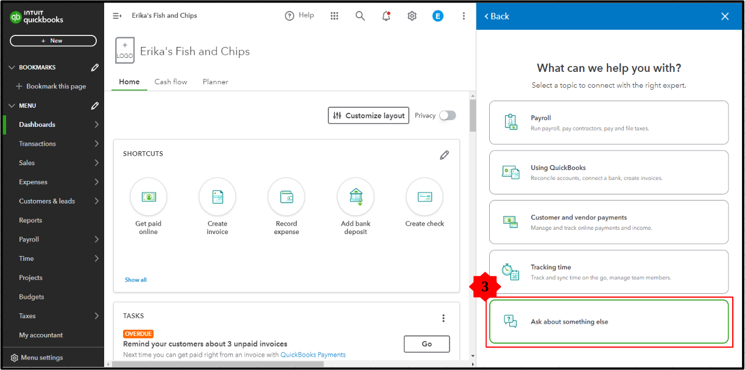Edit bookmarks with the pencil icon
Viewport: 745px width, 370px height.
click(x=95, y=67)
